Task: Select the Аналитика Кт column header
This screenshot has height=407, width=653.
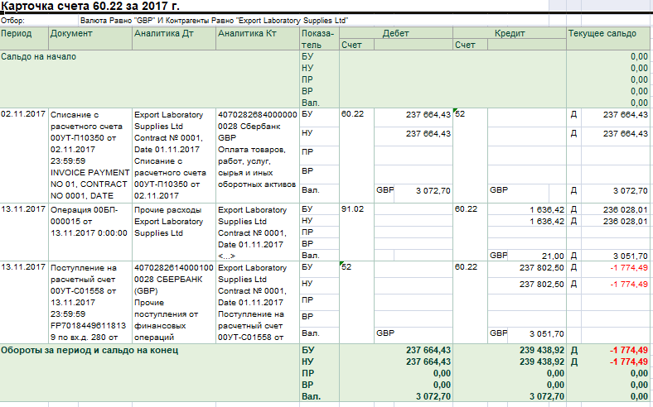Action: point(245,34)
